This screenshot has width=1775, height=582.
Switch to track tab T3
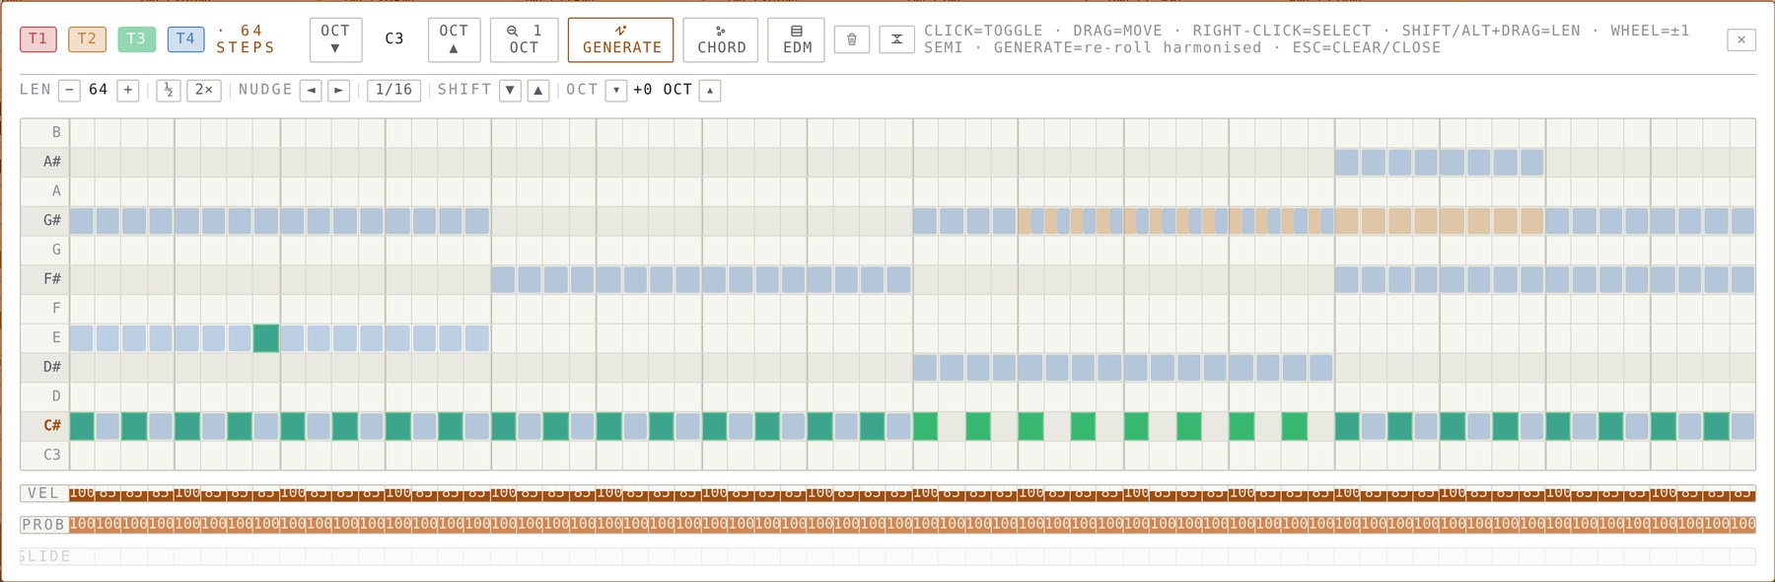136,38
